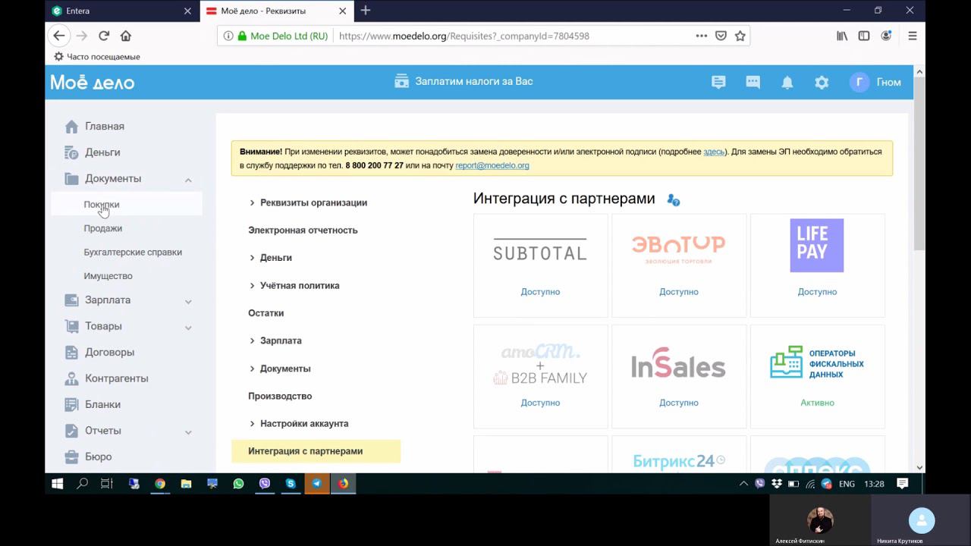
Task: Click the Документы folder icon
Action: click(71, 179)
